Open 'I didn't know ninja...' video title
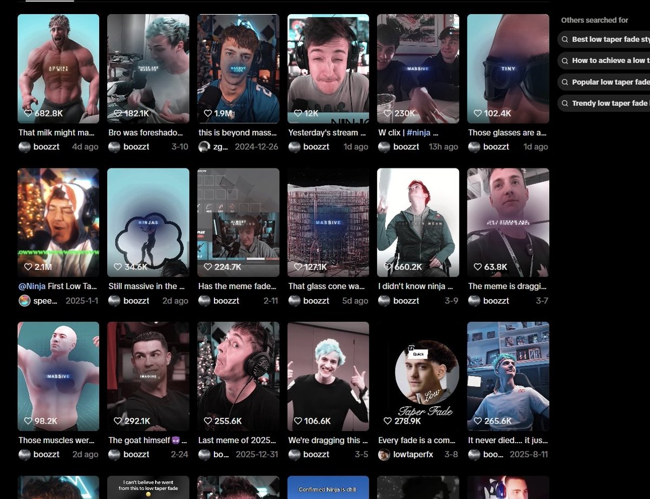This screenshot has height=499, width=650. click(x=415, y=286)
